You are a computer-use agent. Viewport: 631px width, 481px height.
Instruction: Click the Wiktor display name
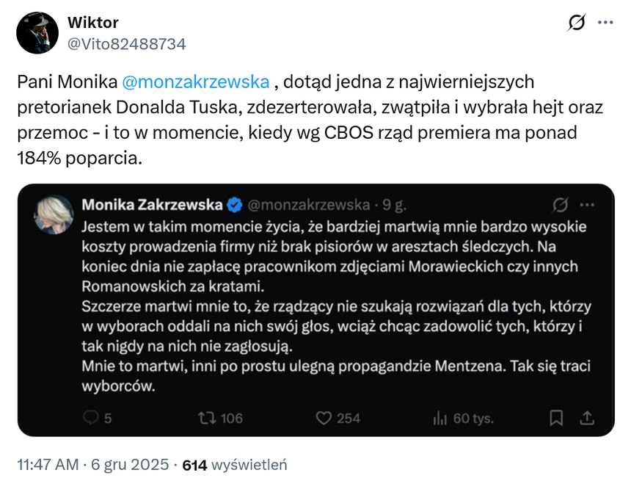pyautogui.click(x=93, y=23)
